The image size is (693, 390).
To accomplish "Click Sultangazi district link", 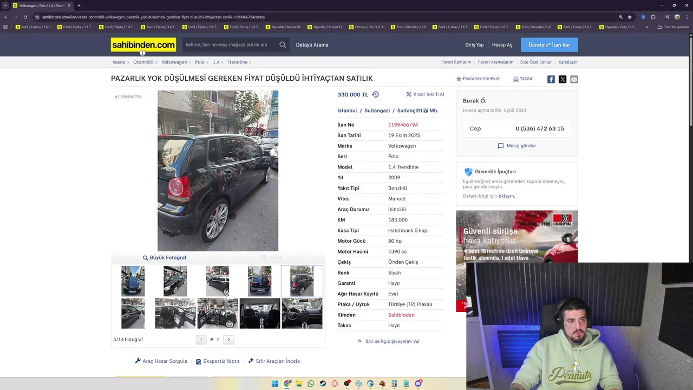I will (x=377, y=110).
